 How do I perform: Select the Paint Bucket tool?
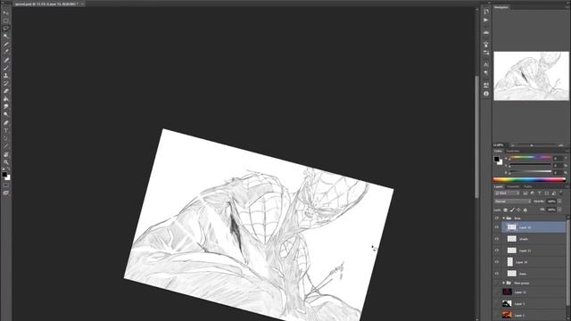(x=6, y=99)
